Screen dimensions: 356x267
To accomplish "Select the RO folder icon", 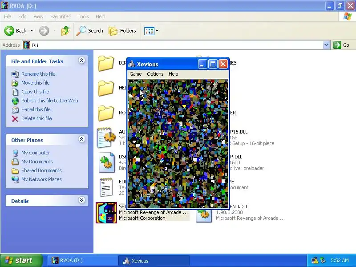I will (106, 113).
